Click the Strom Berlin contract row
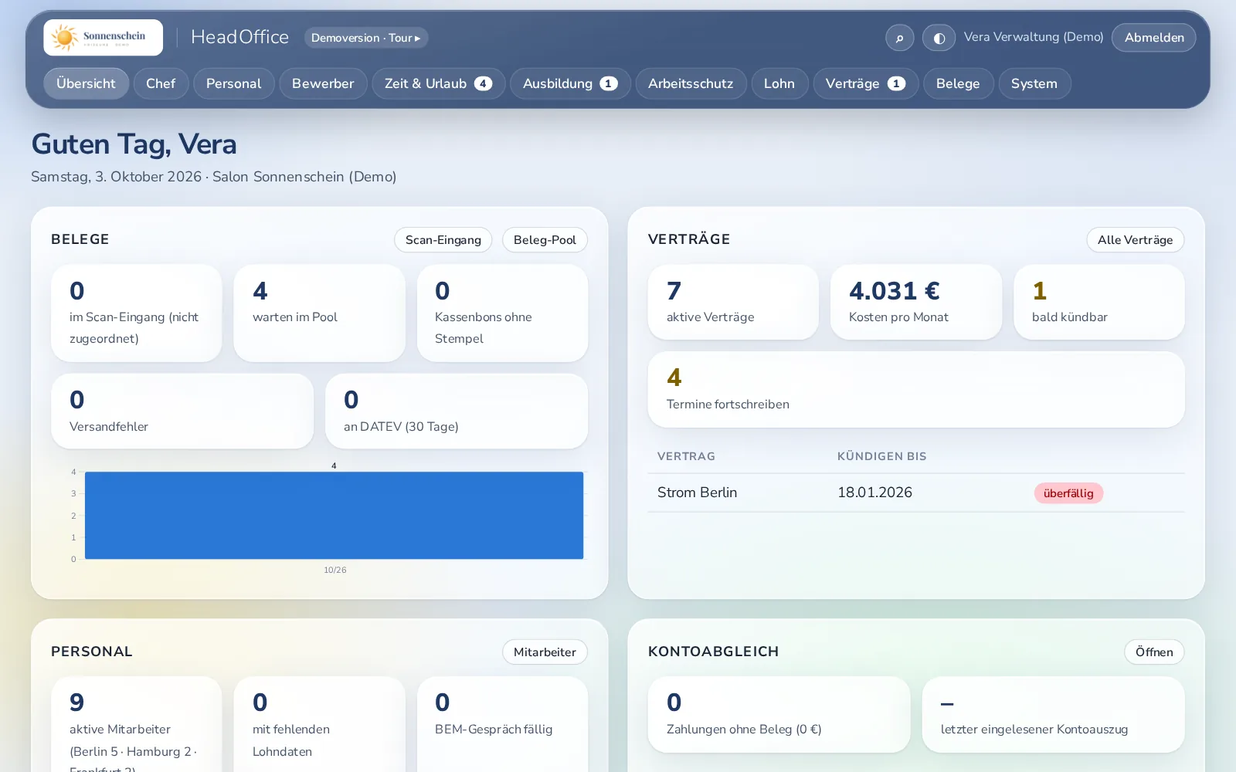This screenshot has width=1236, height=772. pyautogui.click(x=916, y=493)
